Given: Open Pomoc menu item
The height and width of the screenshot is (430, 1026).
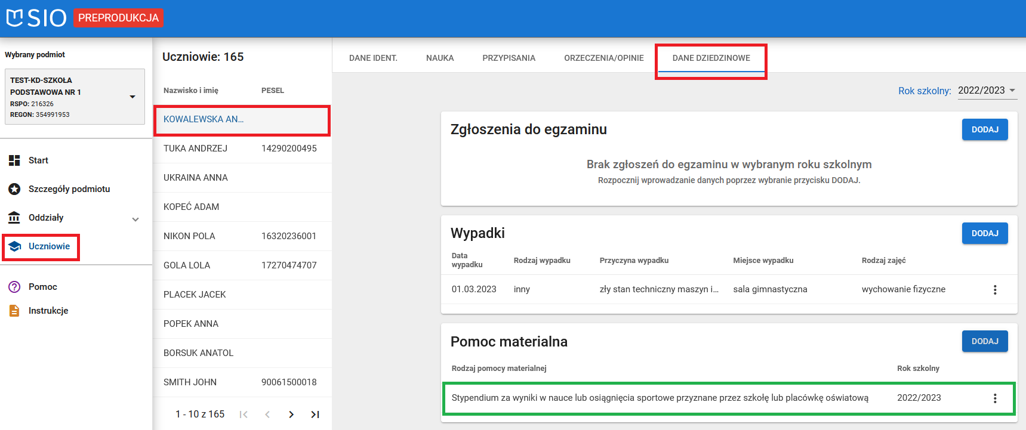Looking at the screenshot, I should tap(43, 287).
